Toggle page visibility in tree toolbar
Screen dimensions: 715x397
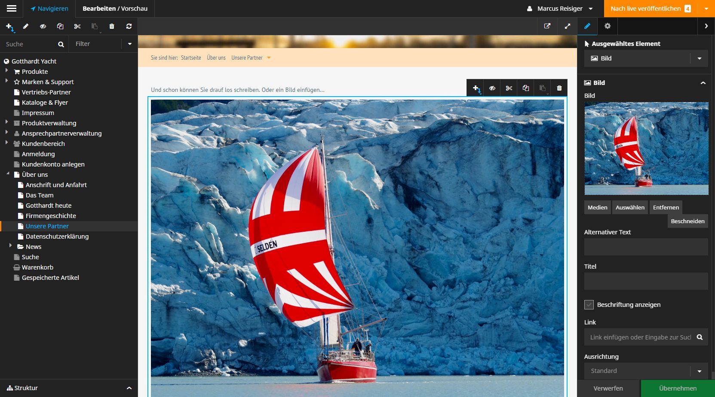(43, 26)
